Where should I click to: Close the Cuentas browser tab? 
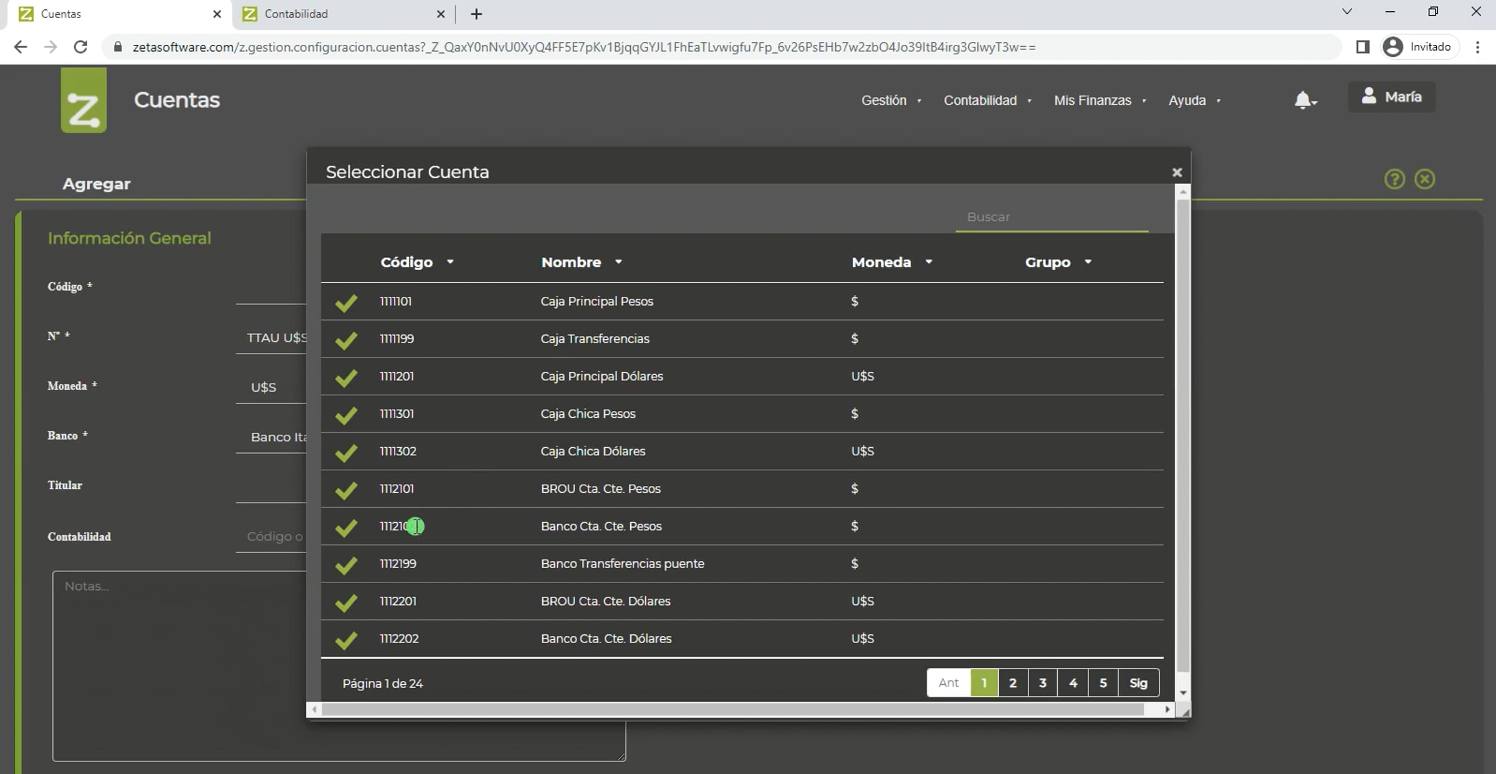(x=217, y=14)
